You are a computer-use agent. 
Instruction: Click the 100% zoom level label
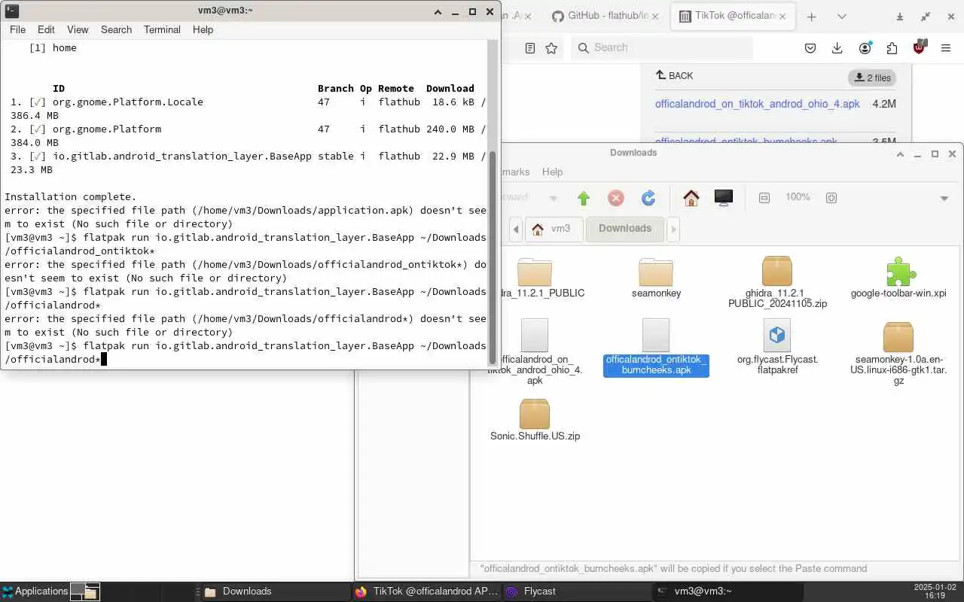click(x=798, y=197)
